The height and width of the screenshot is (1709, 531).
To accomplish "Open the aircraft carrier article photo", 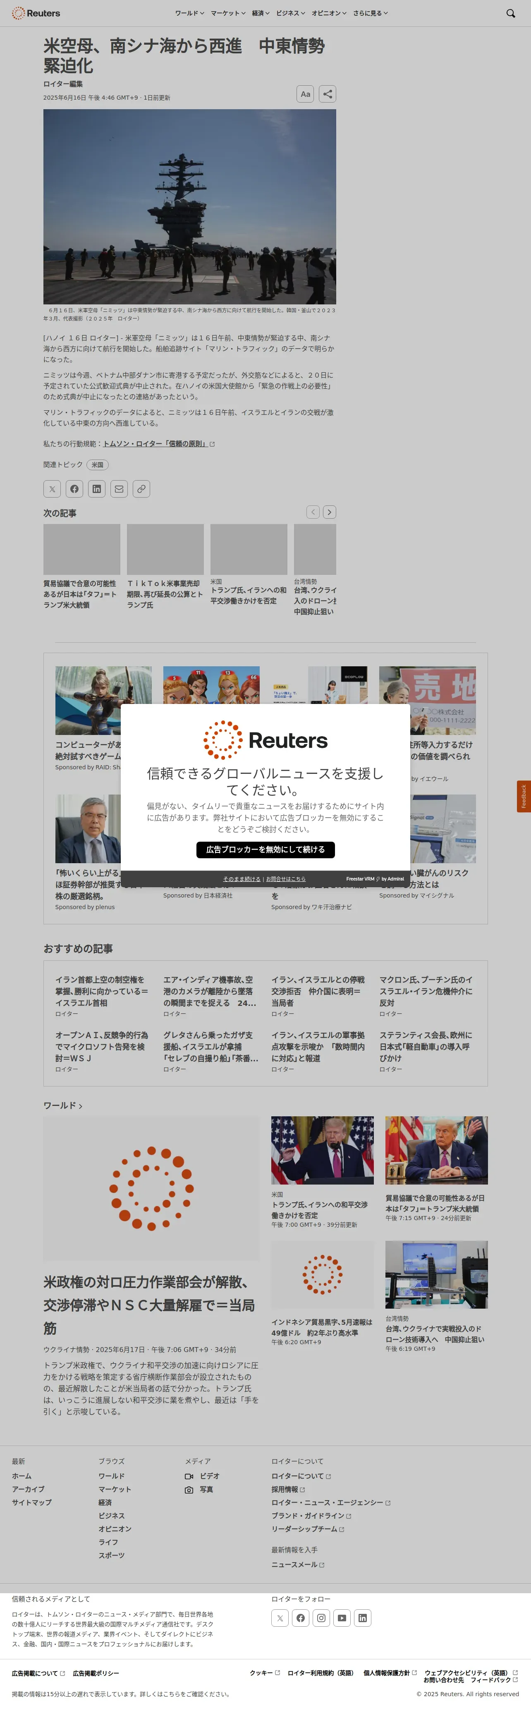I will [x=190, y=206].
